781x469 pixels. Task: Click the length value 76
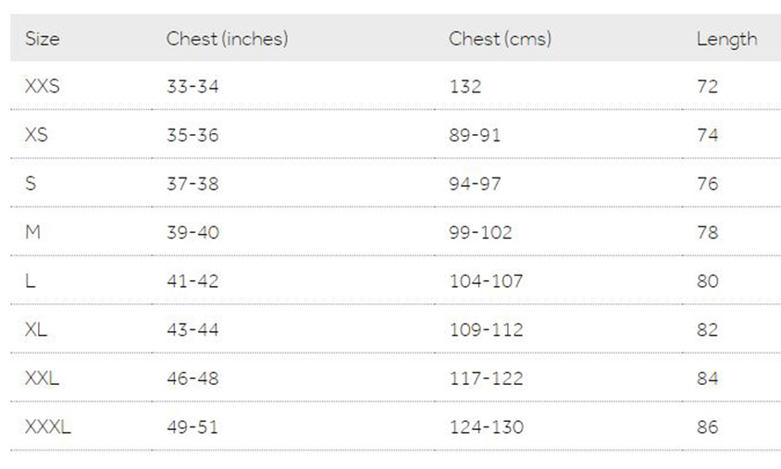(708, 184)
